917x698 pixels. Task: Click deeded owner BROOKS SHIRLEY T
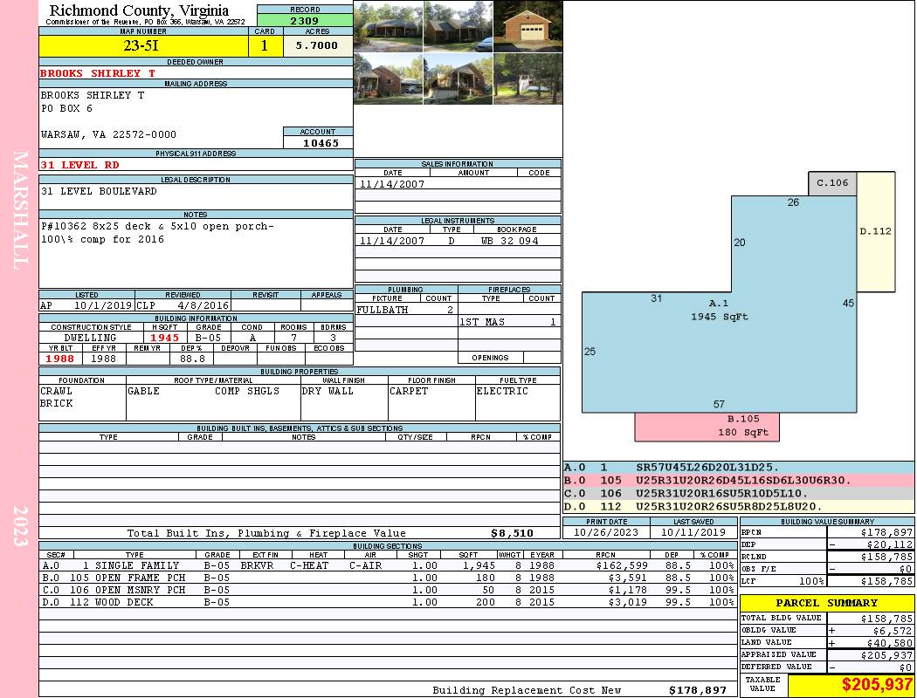pos(98,73)
